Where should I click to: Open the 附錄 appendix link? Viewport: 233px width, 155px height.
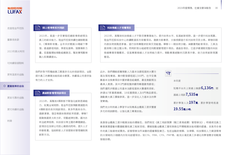point(10,121)
